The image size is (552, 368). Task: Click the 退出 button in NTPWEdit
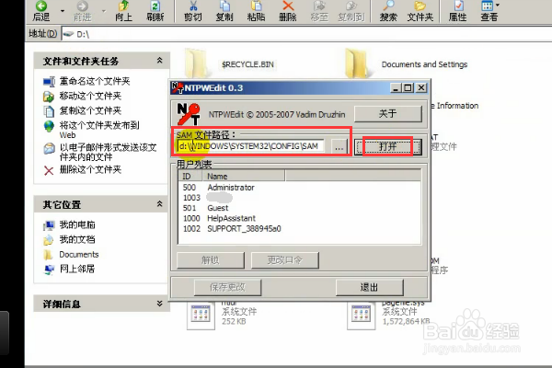tap(369, 287)
